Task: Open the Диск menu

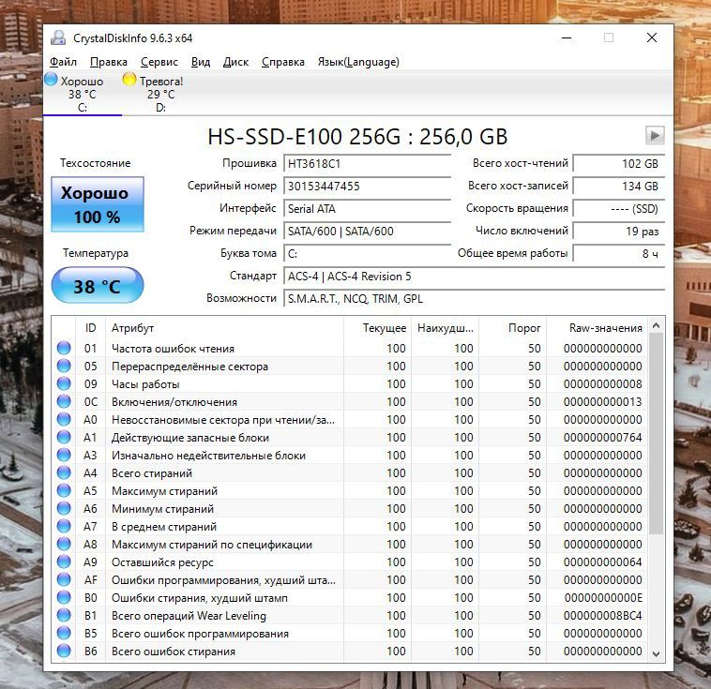Action: 235,62
